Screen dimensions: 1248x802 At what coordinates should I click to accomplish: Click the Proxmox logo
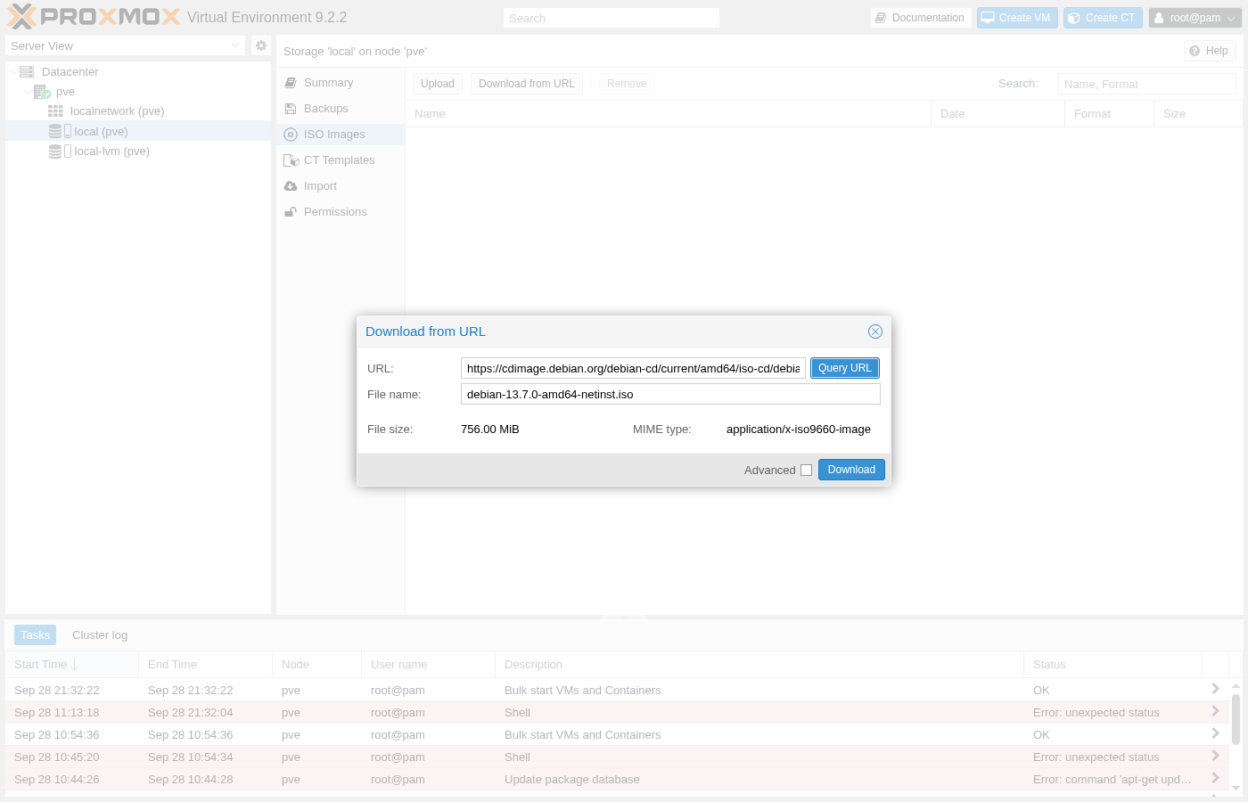tap(94, 17)
